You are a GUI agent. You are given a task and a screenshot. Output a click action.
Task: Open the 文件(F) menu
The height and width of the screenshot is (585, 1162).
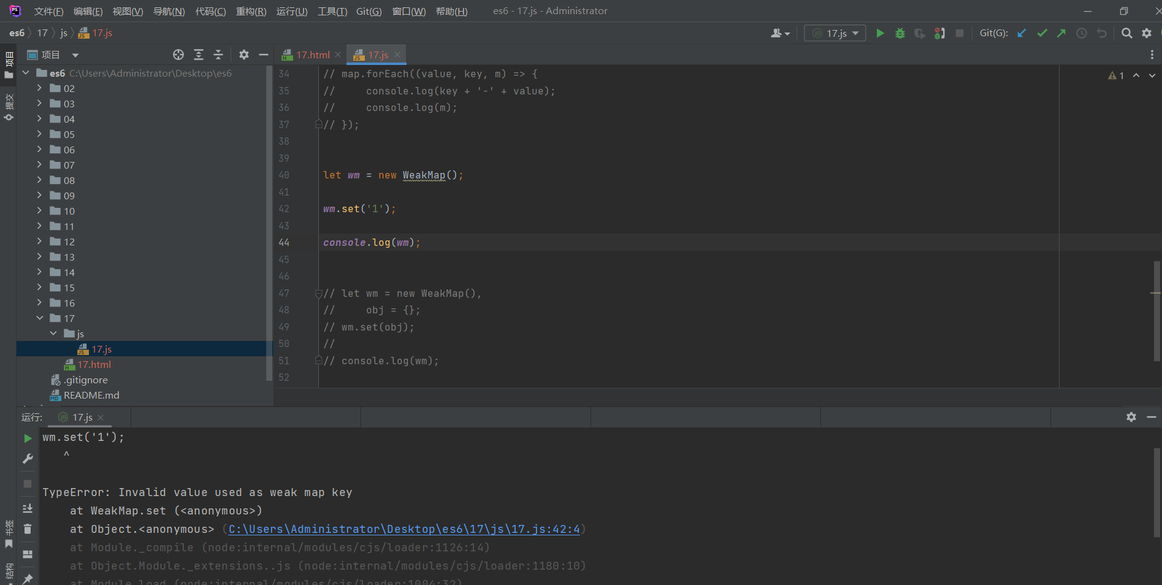48,12
